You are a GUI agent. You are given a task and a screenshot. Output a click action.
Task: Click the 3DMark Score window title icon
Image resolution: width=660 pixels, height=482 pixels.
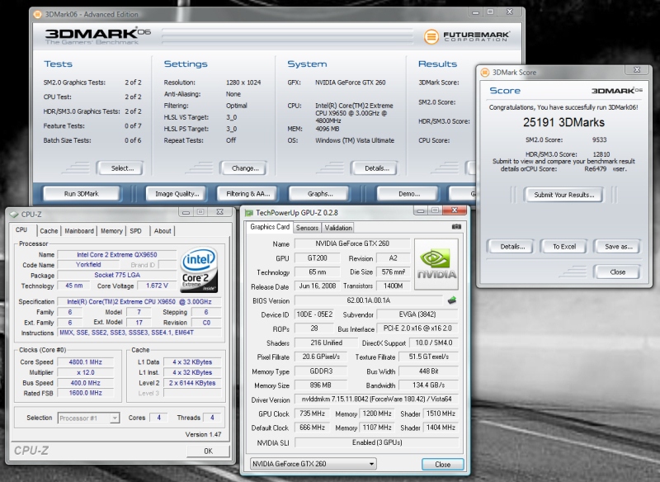click(x=485, y=73)
